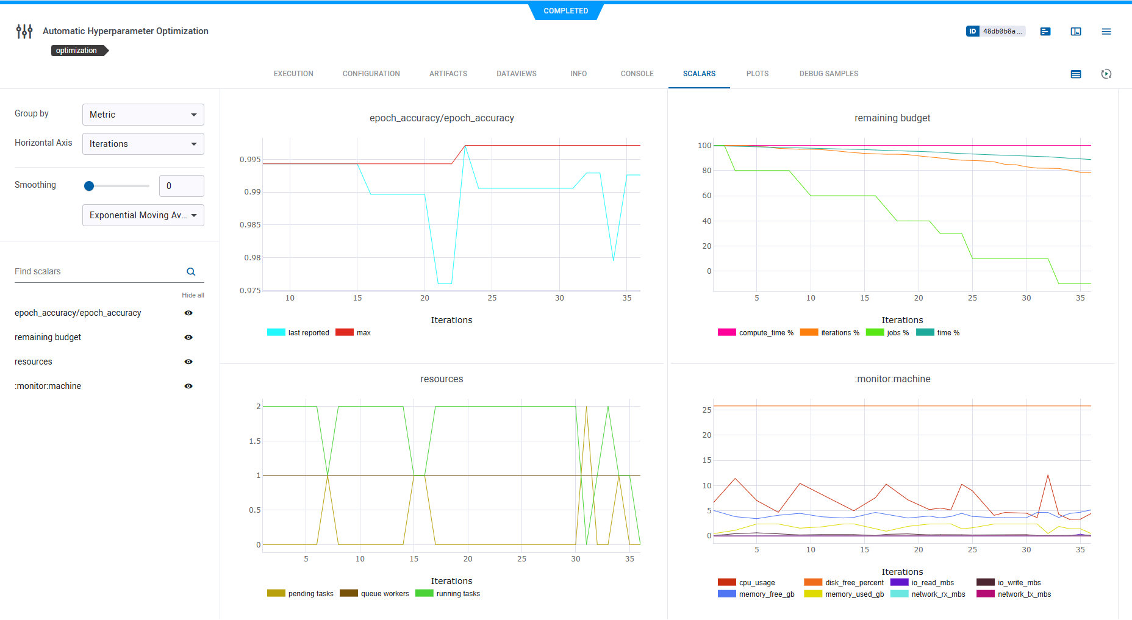Click the Smoothing value input field
The image size is (1132, 620).
[182, 186]
